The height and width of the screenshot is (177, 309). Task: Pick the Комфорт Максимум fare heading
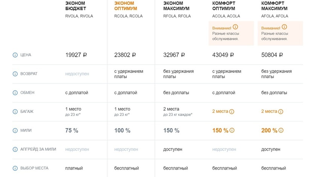(274, 6)
